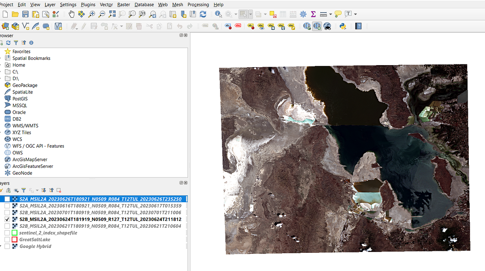Show the Statistical Summary panel
485x271 pixels.
313,14
